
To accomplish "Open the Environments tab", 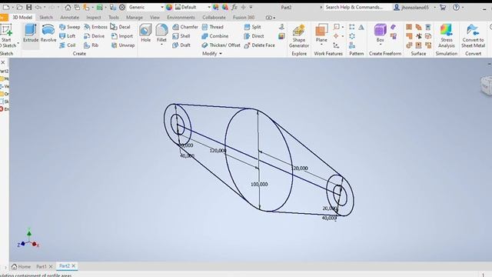I will (x=181, y=18).
